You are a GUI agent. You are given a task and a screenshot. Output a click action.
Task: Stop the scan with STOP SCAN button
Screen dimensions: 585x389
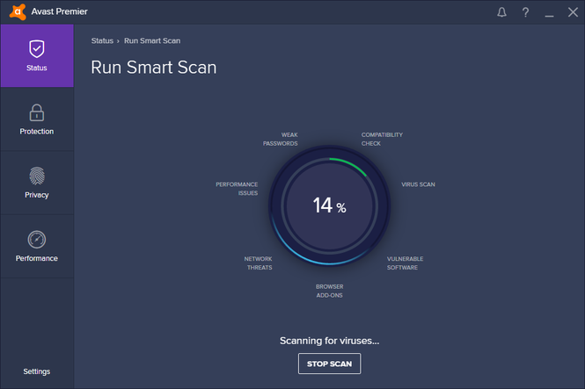[329, 364]
